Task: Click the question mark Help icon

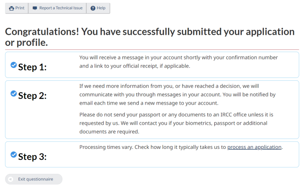Action: (93, 8)
